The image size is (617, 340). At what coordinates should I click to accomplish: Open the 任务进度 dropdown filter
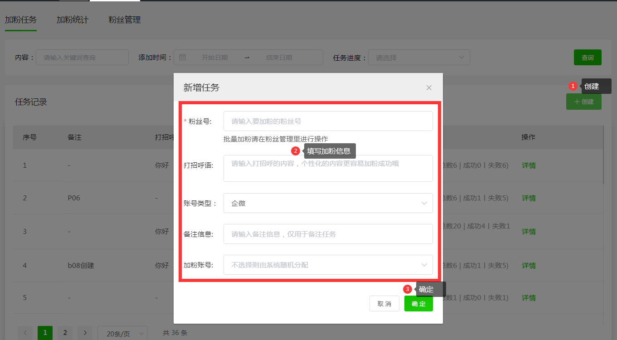coord(418,58)
